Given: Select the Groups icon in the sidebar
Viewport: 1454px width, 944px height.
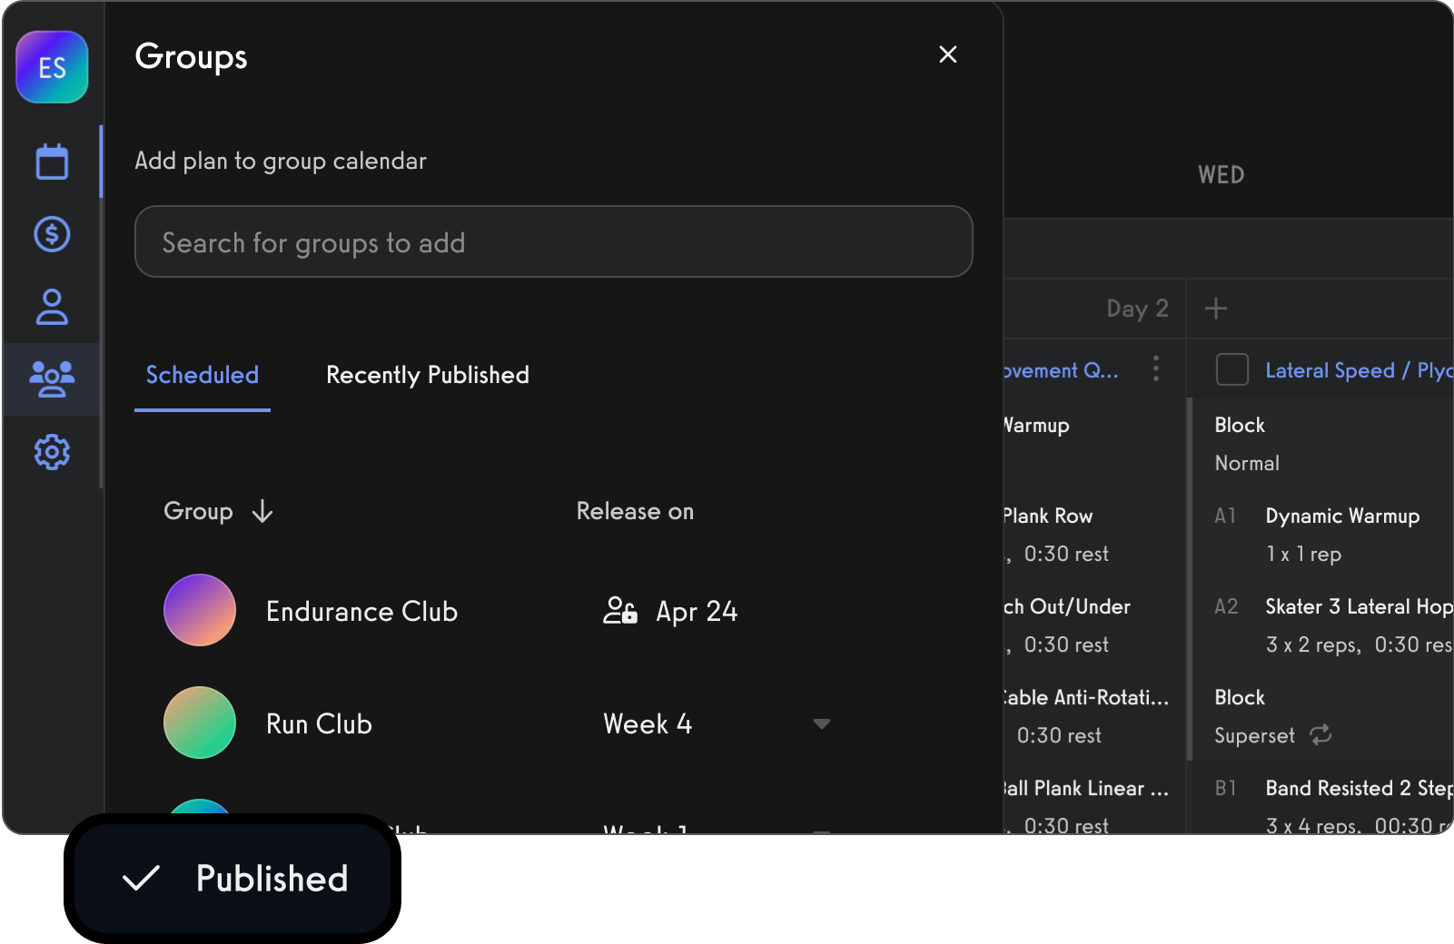Looking at the screenshot, I should [x=52, y=379].
